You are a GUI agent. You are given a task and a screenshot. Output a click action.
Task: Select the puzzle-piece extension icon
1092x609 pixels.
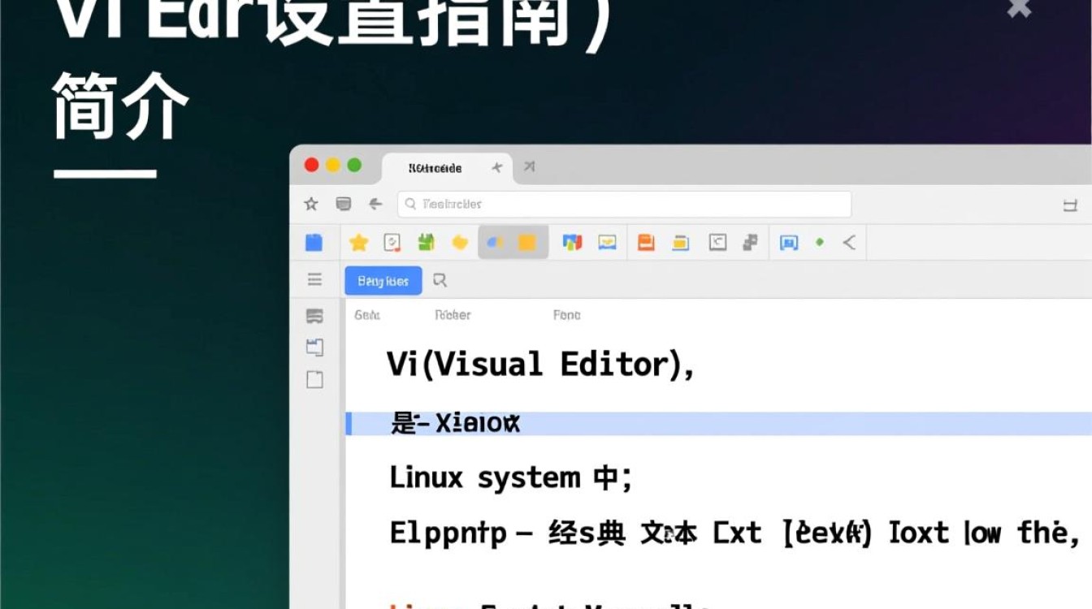coord(749,242)
